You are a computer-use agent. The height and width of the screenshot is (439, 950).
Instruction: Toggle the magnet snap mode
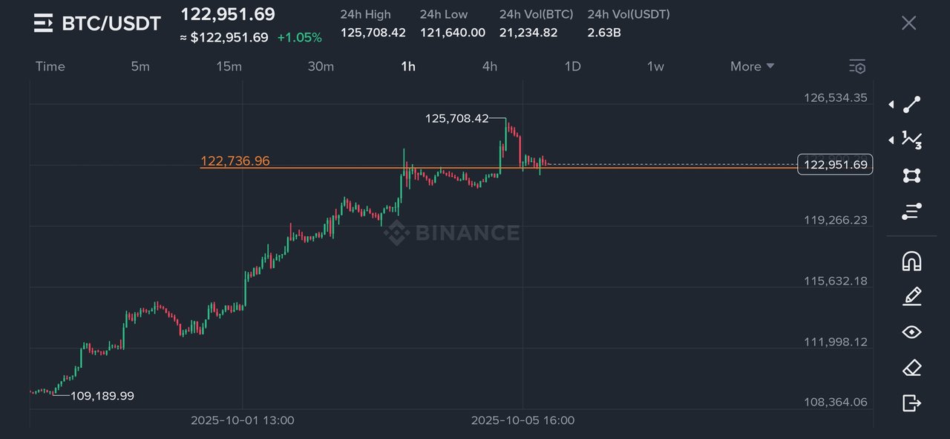912,261
